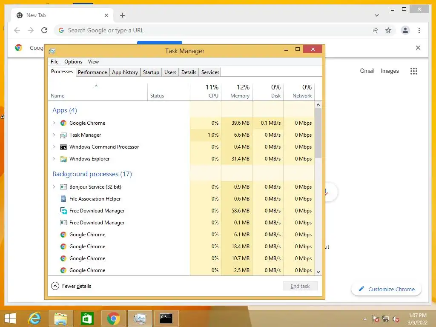Viewport: 436px width, 327px height.
Task: Open the Chrome three-dot menu
Action: pos(419,30)
